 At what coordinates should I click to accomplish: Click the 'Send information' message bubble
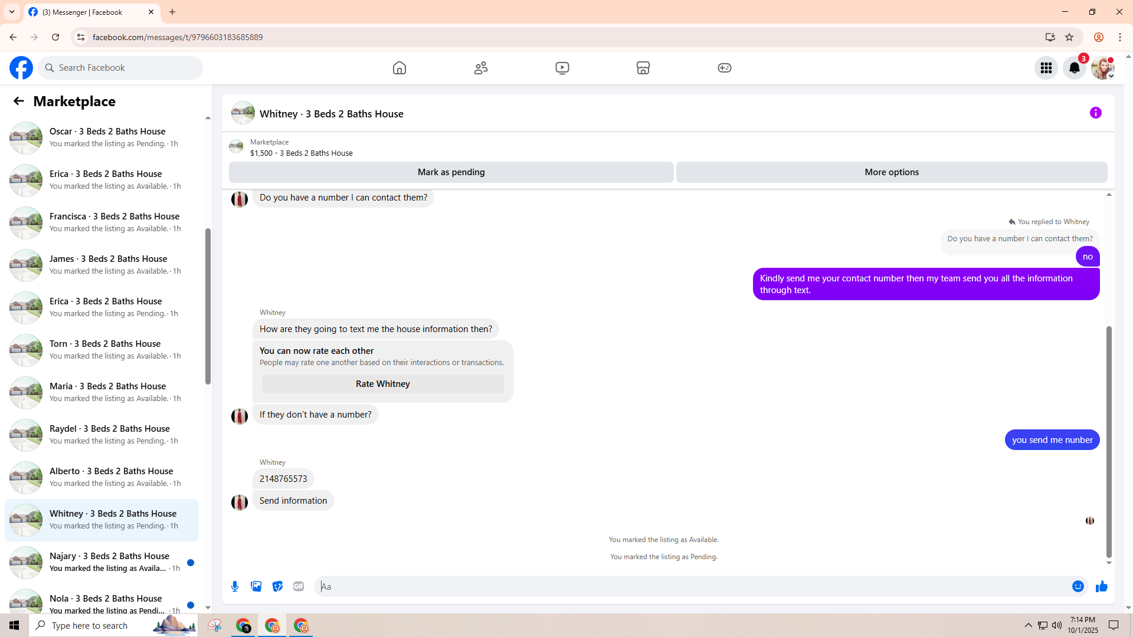[x=293, y=501]
